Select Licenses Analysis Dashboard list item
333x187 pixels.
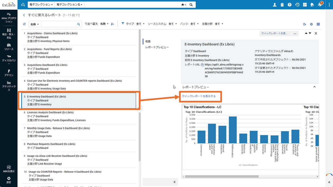[51, 112]
